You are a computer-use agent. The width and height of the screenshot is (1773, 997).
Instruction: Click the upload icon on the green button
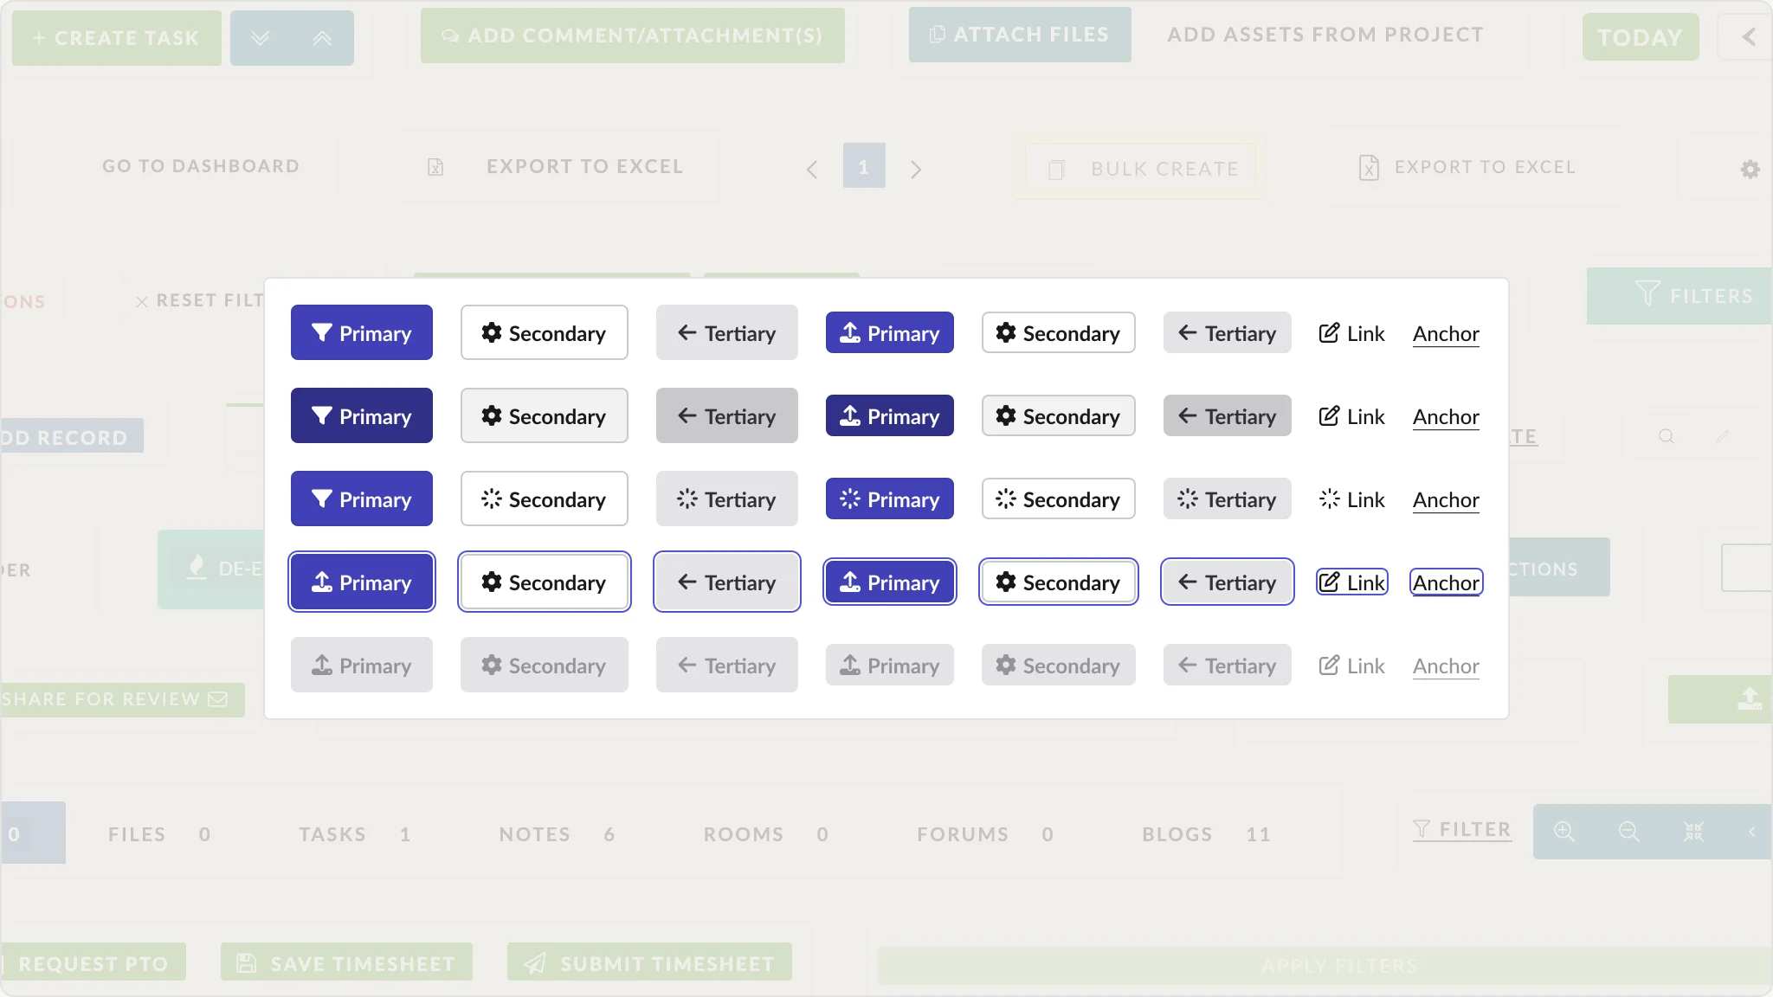1750,698
